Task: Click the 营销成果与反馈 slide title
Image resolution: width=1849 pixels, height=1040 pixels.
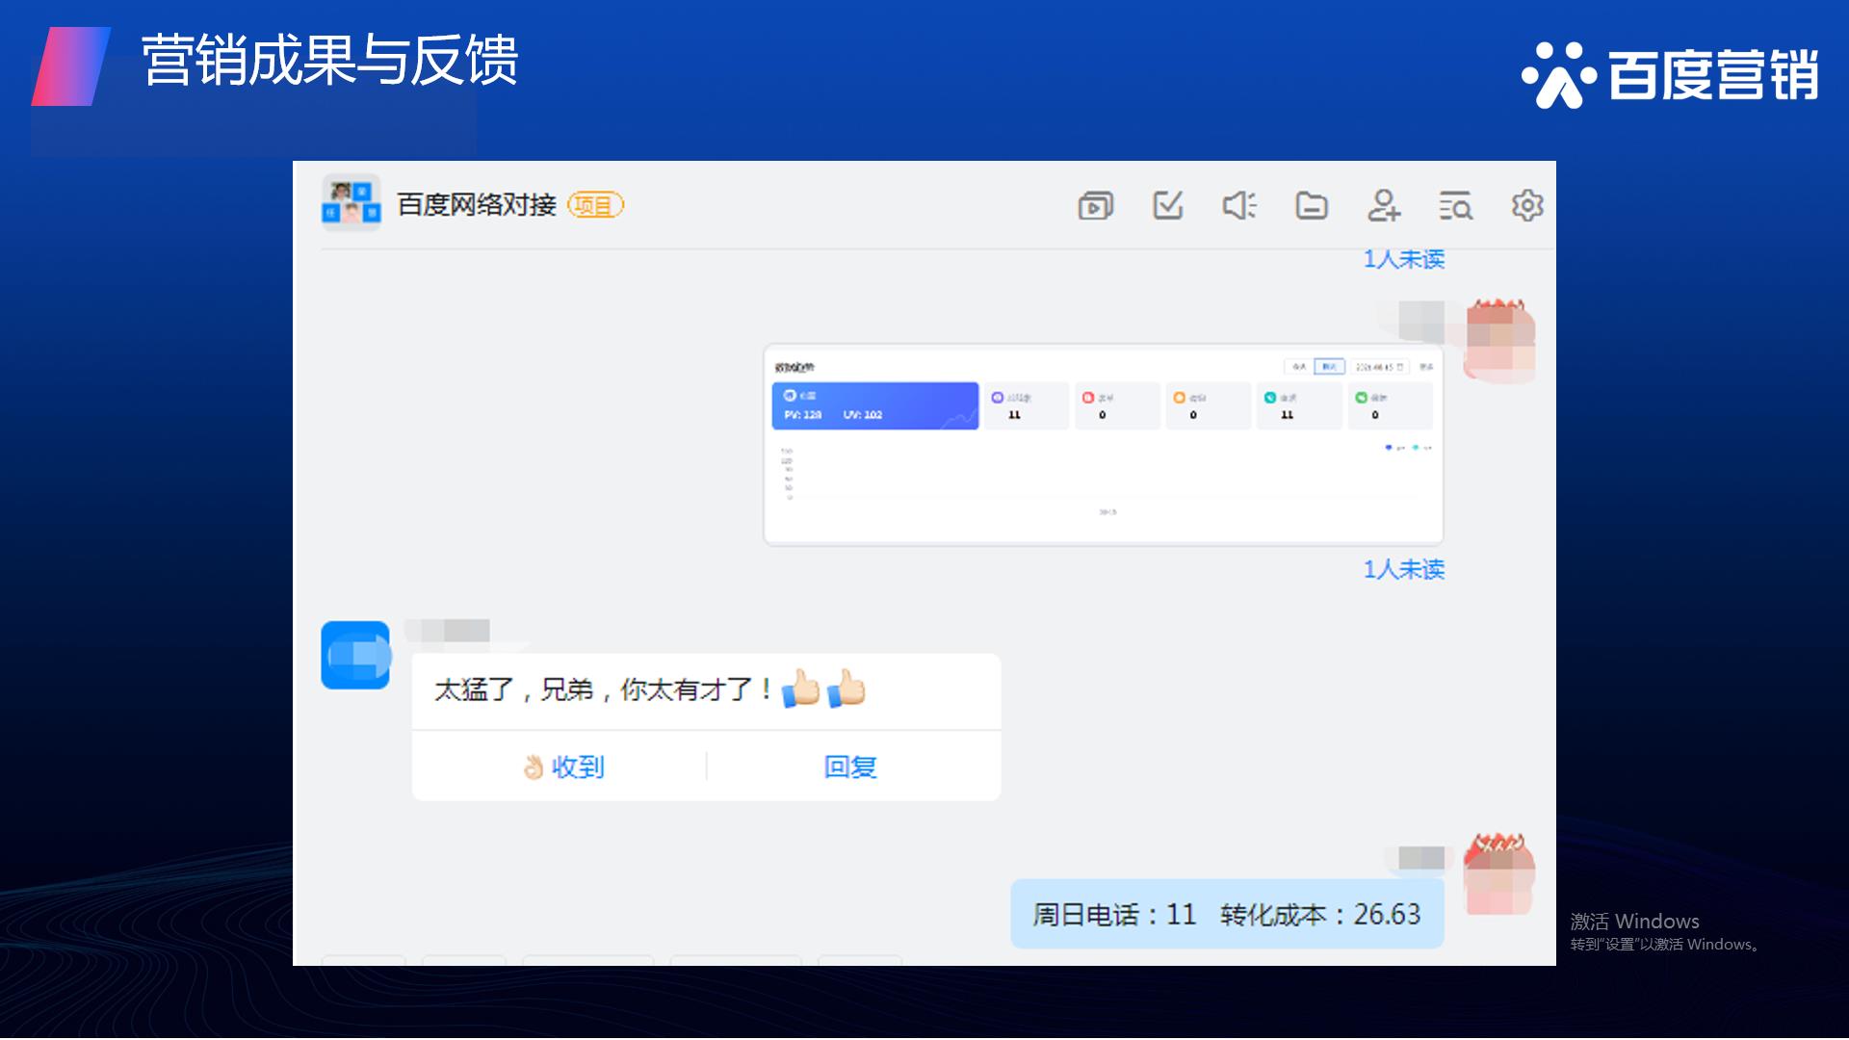Action: pyautogui.click(x=329, y=60)
